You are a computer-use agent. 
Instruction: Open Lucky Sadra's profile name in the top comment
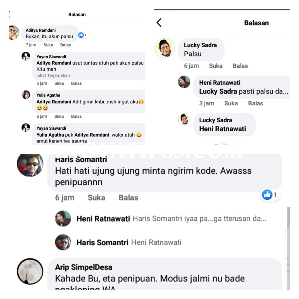coord(200,45)
